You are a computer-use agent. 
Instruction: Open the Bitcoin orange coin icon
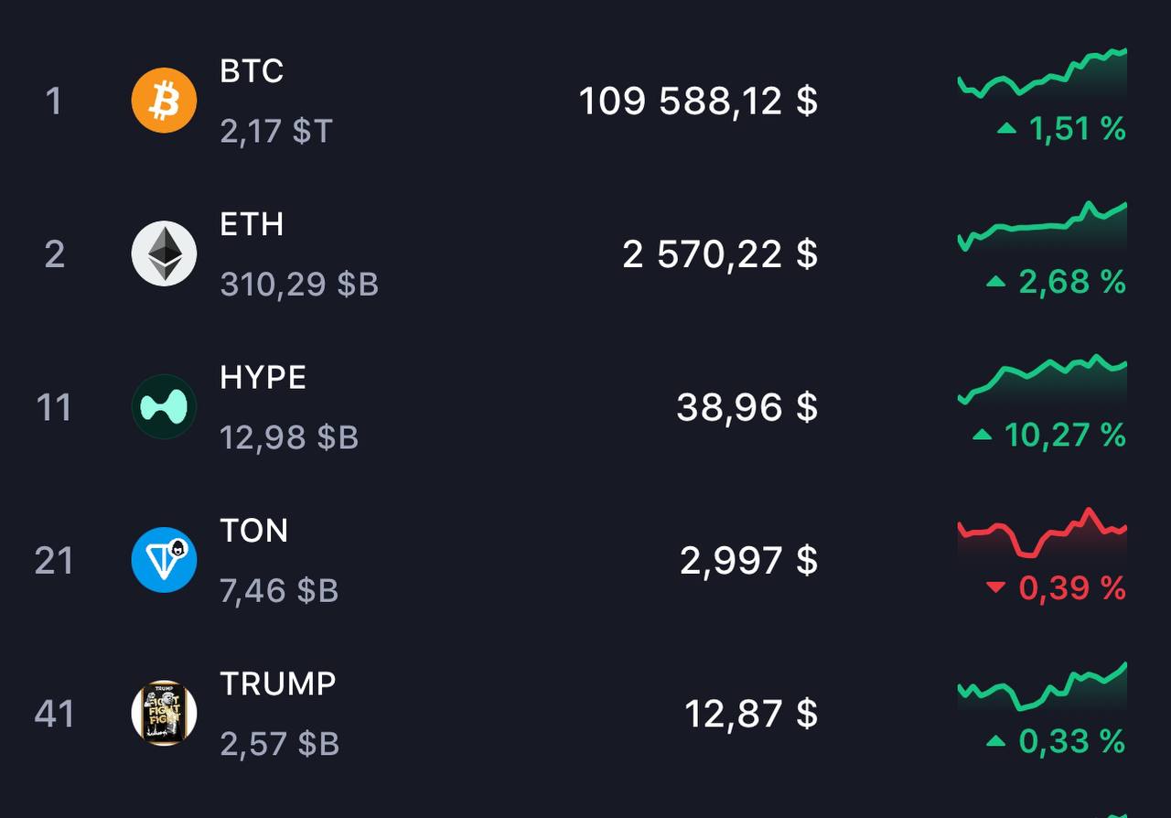tap(164, 101)
